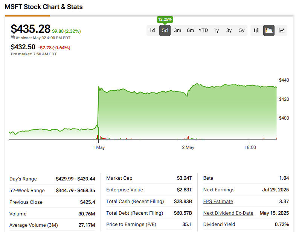Click the $420 y-axis label
This screenshot has height=232, width=296.
(x=284, y=99)
